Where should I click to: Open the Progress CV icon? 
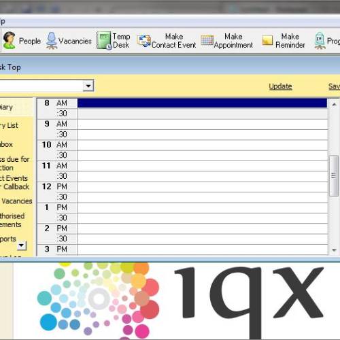320,41
